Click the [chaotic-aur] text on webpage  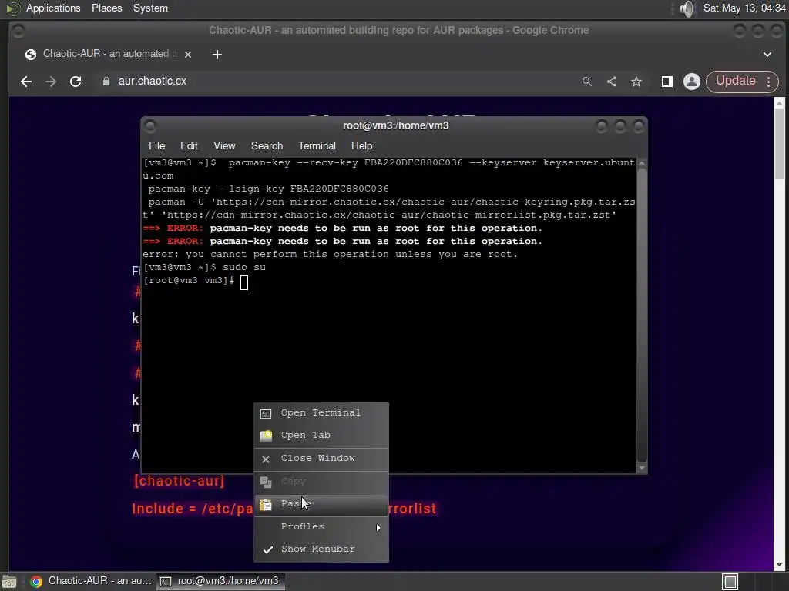pos(179,481)
